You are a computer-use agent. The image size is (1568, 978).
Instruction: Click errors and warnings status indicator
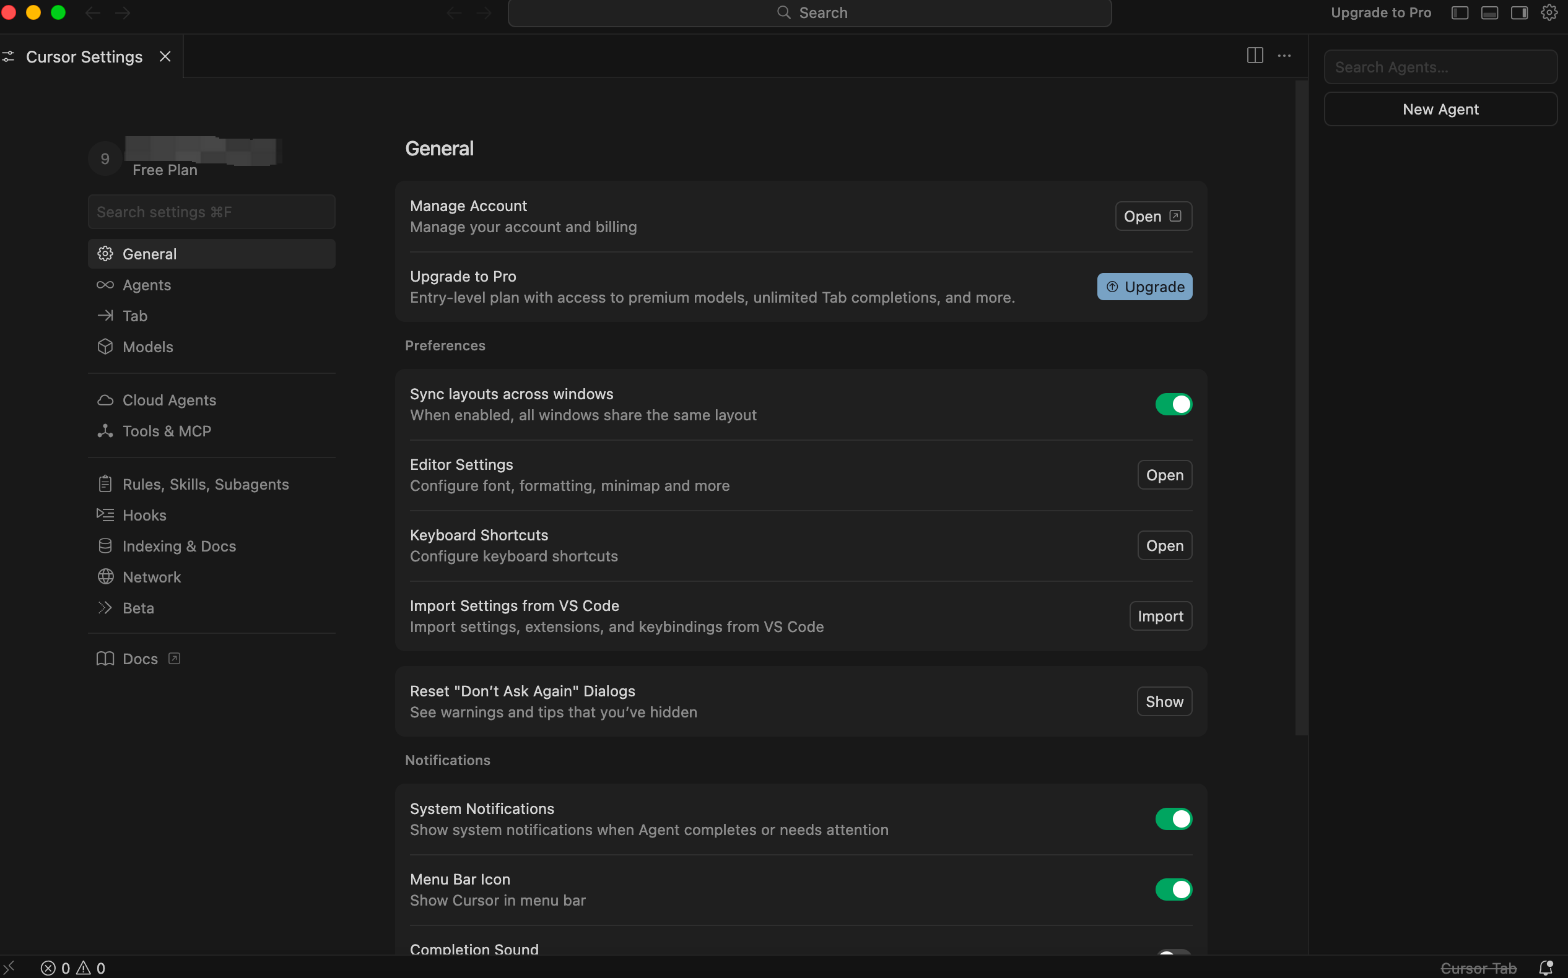tap(73, 967)
